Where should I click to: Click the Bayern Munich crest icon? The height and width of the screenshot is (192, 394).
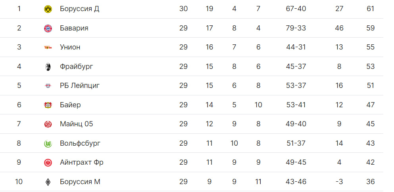[x=48, y=28]
